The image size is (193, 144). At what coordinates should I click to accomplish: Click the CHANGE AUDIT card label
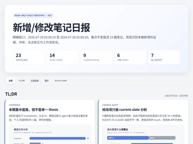pyautogui.click(x=110, y=105)
